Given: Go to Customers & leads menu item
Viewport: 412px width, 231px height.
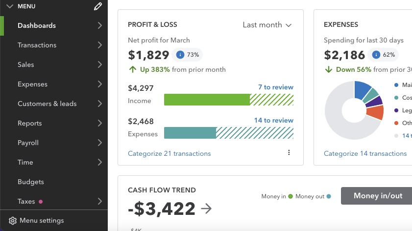Looking at the screenshot, I should pyautogui.click(x=47, y=104).
